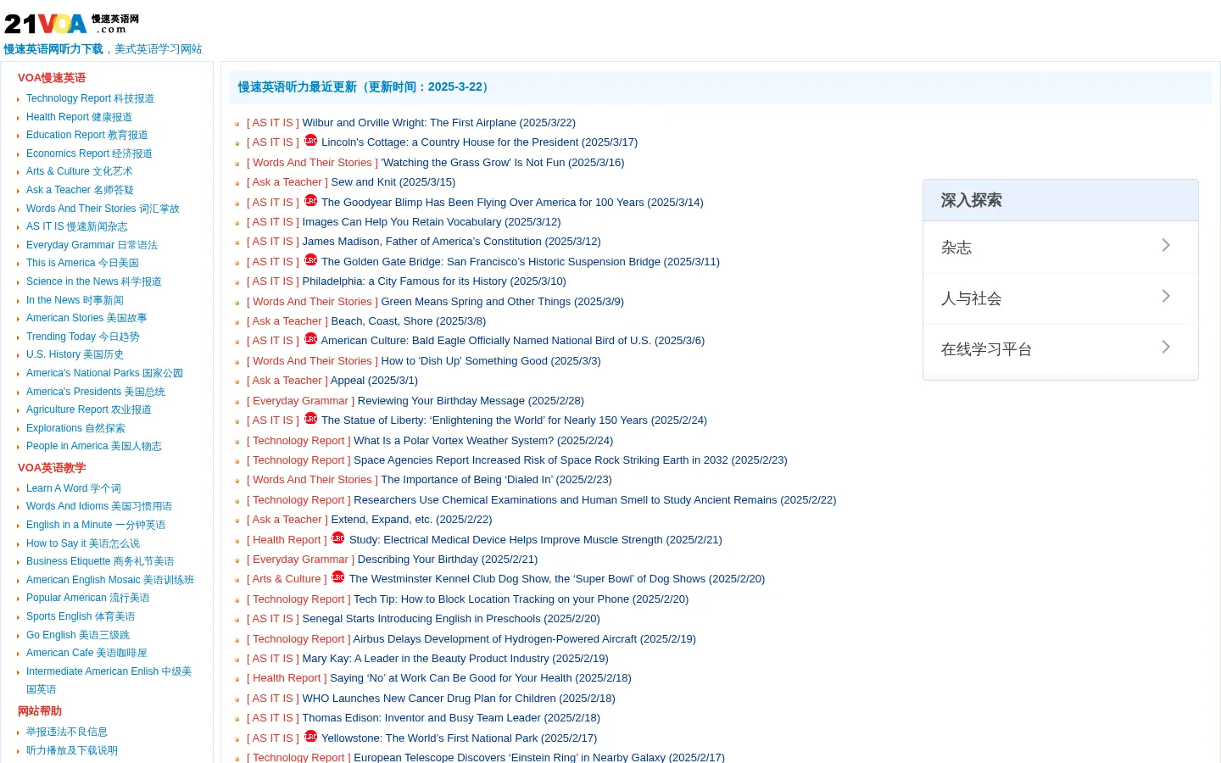Open Economics Report 经济报道 sidebar link
The height and width of the screenshot is (763, 1221).
pos(89,153)
